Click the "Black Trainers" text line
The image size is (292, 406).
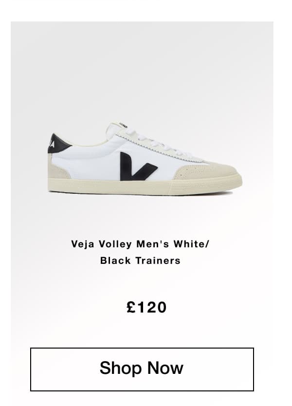coord(140,260)
